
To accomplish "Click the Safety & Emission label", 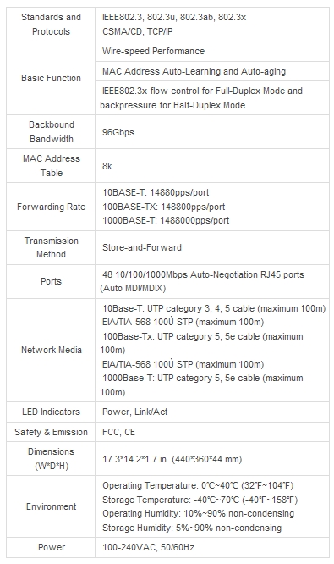I will tap(51, 432).
